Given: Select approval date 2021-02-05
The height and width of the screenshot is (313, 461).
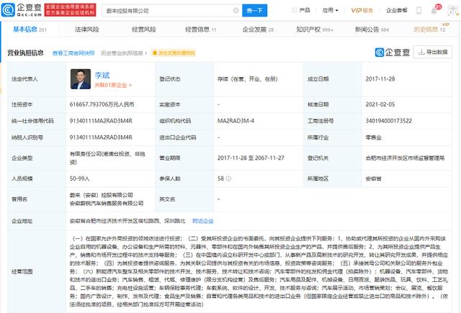Looking at the screenshot, I should tap(380, 104).
